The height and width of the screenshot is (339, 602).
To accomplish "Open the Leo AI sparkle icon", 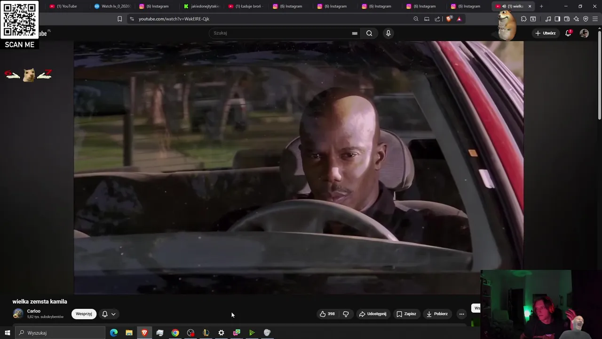I will (x=576, y=19).
